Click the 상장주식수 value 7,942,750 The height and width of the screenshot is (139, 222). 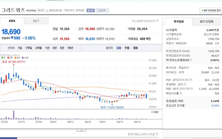coord(213,39)
